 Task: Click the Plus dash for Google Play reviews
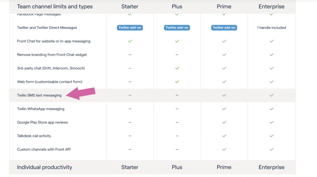tap(177, 122)
